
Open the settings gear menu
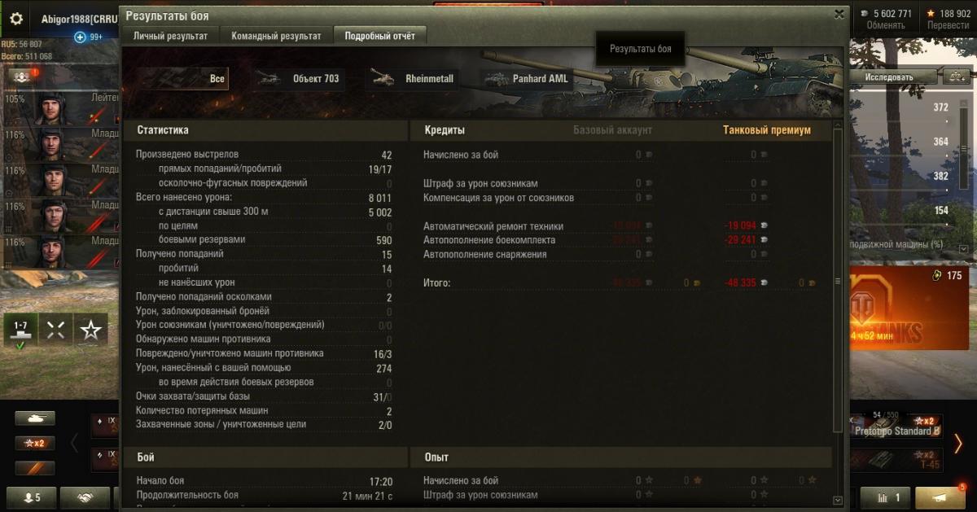(16, 19)
